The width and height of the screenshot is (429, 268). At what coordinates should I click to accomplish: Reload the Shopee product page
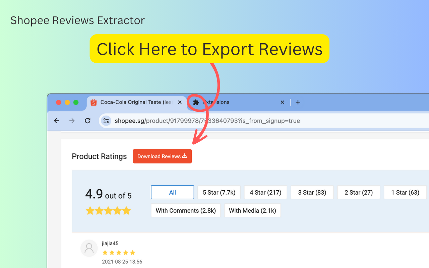click(87, 121)
